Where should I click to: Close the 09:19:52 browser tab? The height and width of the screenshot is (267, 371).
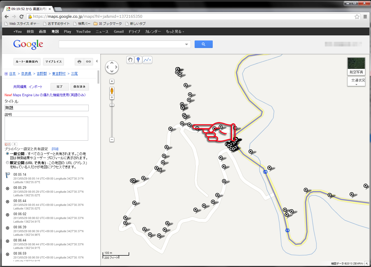(50, 9)
